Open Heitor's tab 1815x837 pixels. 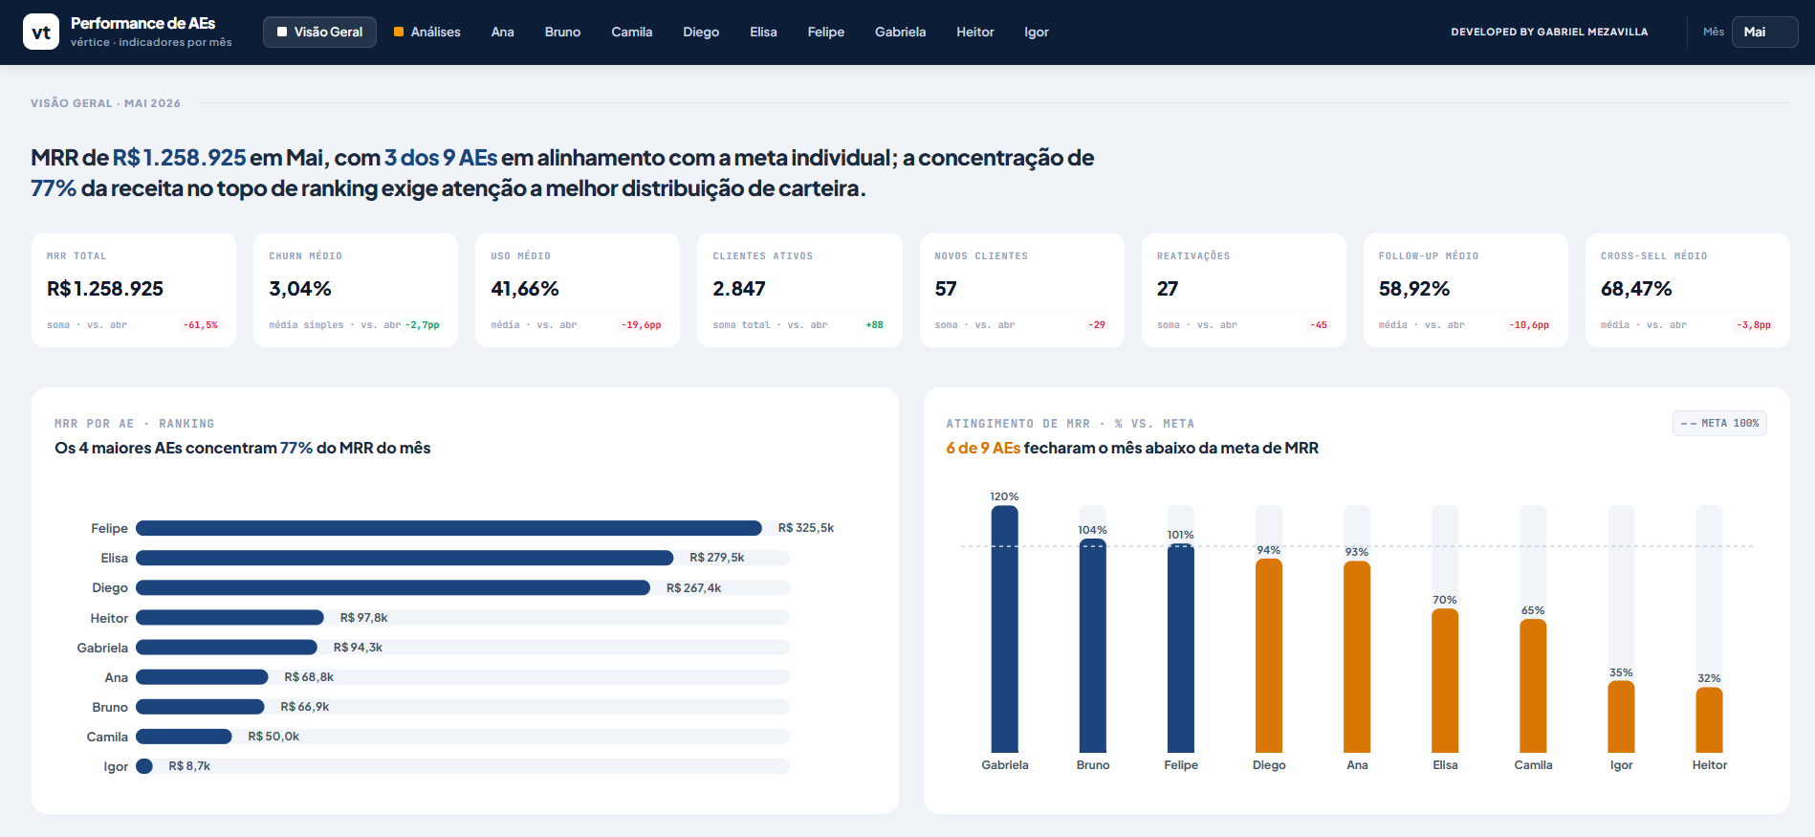974,32
